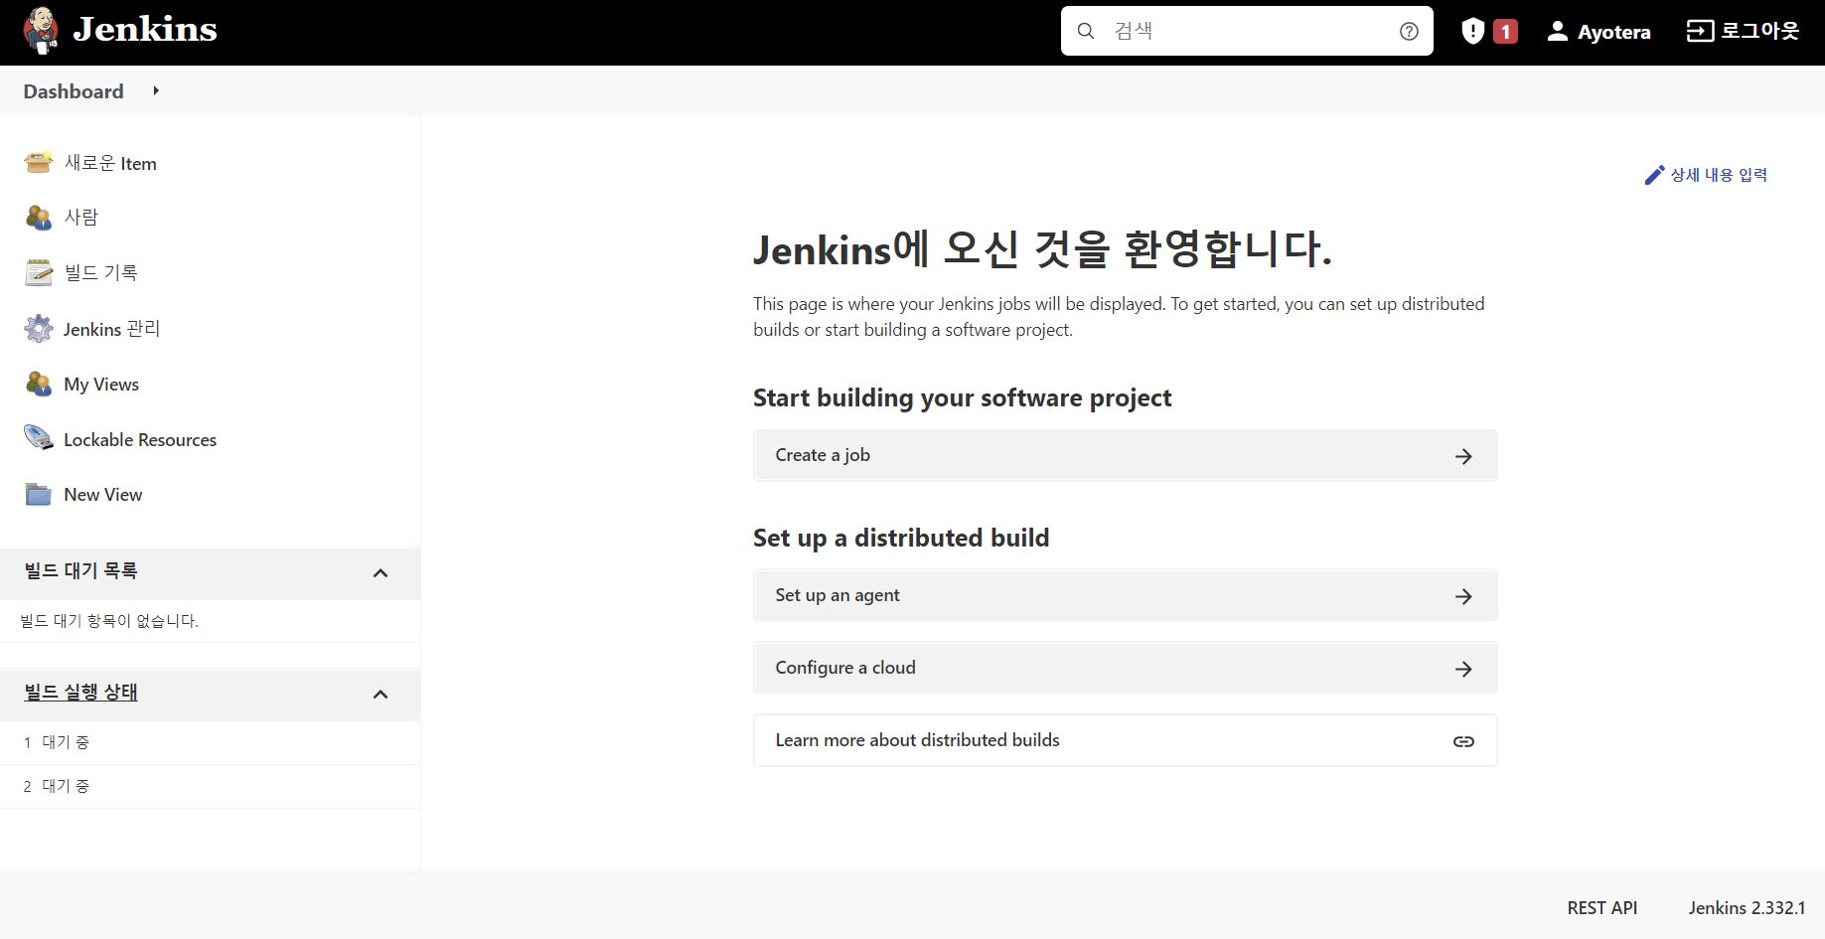Select executor 1 대기 중 row
This screenshot has height=939, width=1825.
point(210,742)
